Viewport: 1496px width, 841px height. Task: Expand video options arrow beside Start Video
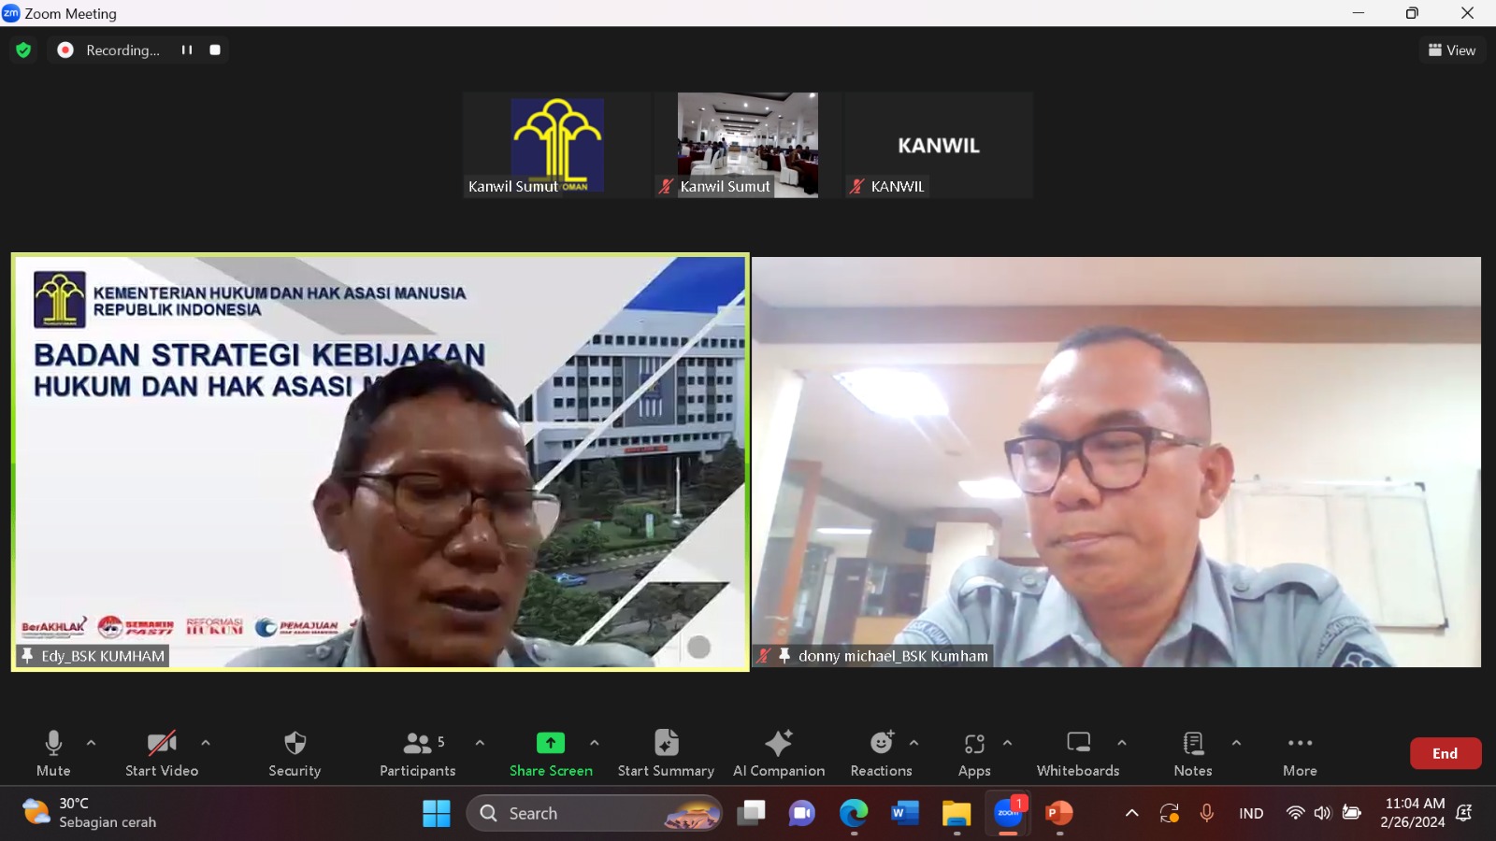coord(206,743)
